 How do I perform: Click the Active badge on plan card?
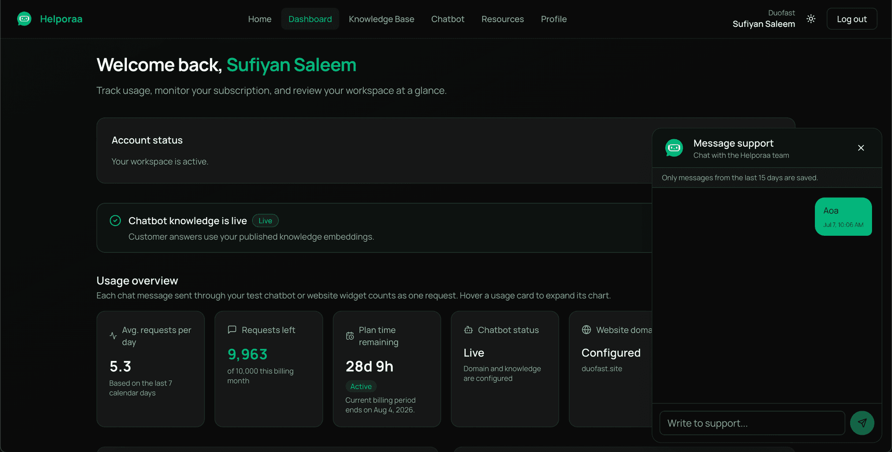361,386
